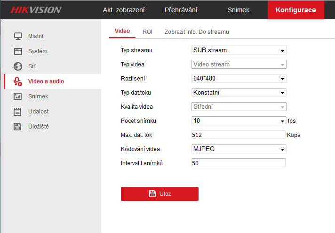Open Zobrazit info. Do streamu tab
The image size is (335, 233).
tap(197, 32)
